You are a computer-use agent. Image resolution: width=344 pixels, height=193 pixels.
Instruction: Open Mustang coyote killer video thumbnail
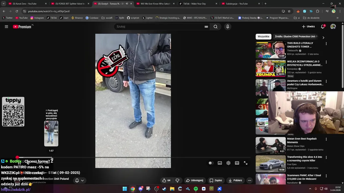271,164
